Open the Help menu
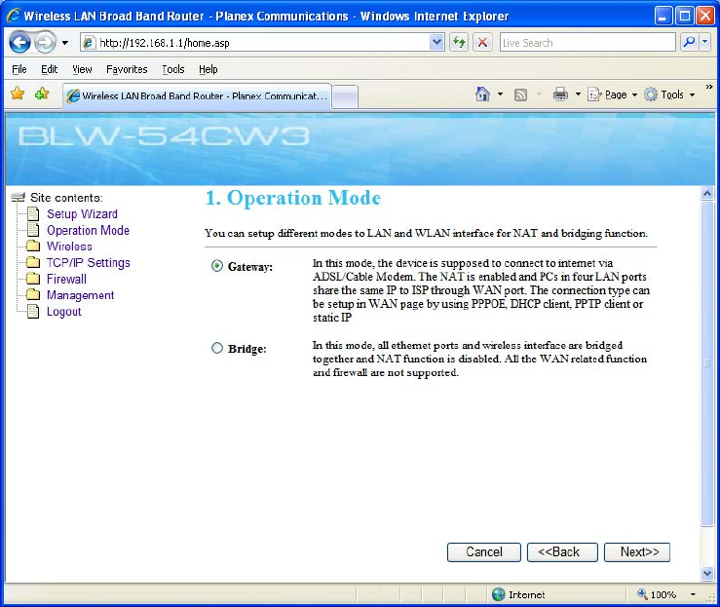Image resolution: width=720 pixels, height=607 pixels. [x=208, y=69]
